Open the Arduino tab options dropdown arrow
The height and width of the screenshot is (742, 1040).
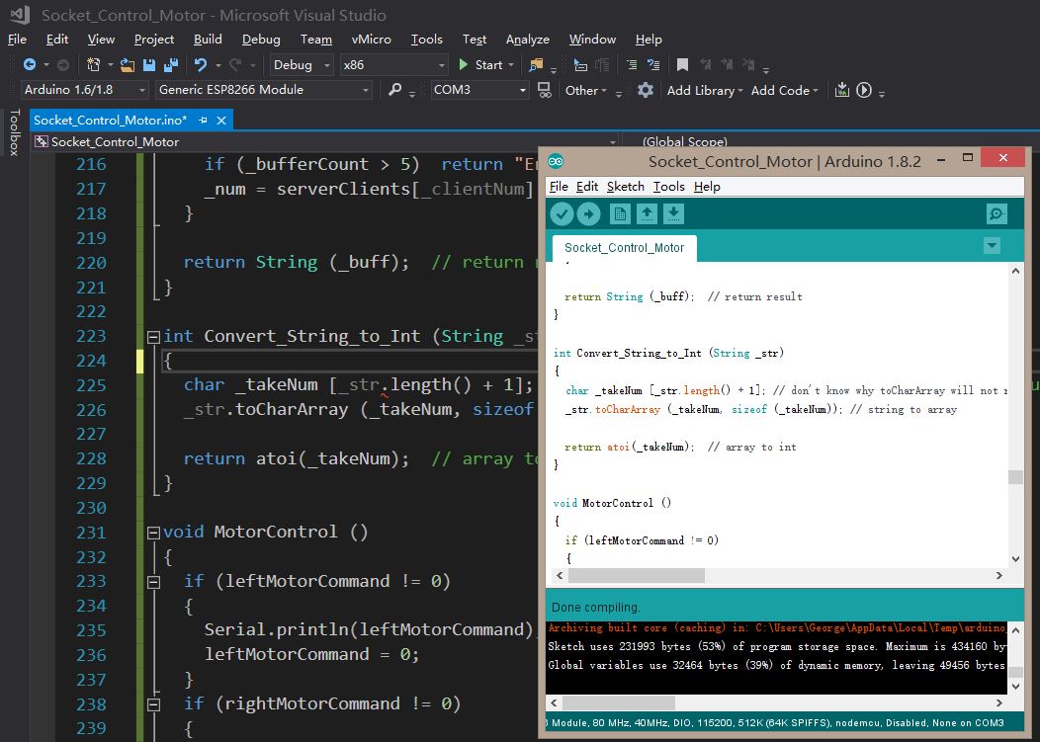click(x=992, y=246)
